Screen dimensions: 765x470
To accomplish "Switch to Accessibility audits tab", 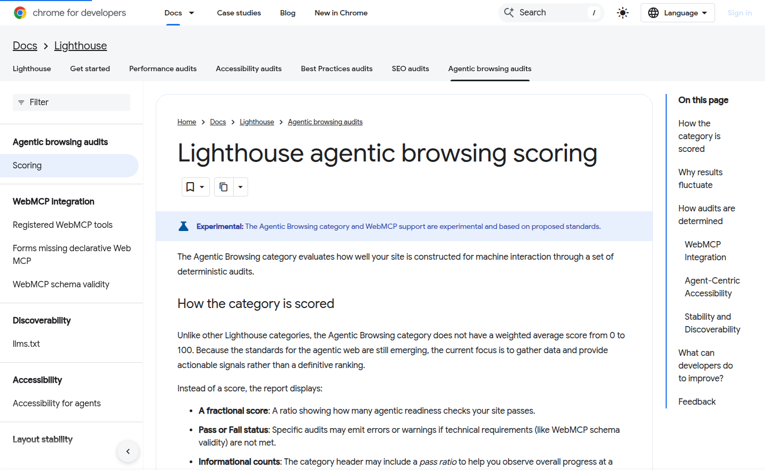I will coord(249,69).
